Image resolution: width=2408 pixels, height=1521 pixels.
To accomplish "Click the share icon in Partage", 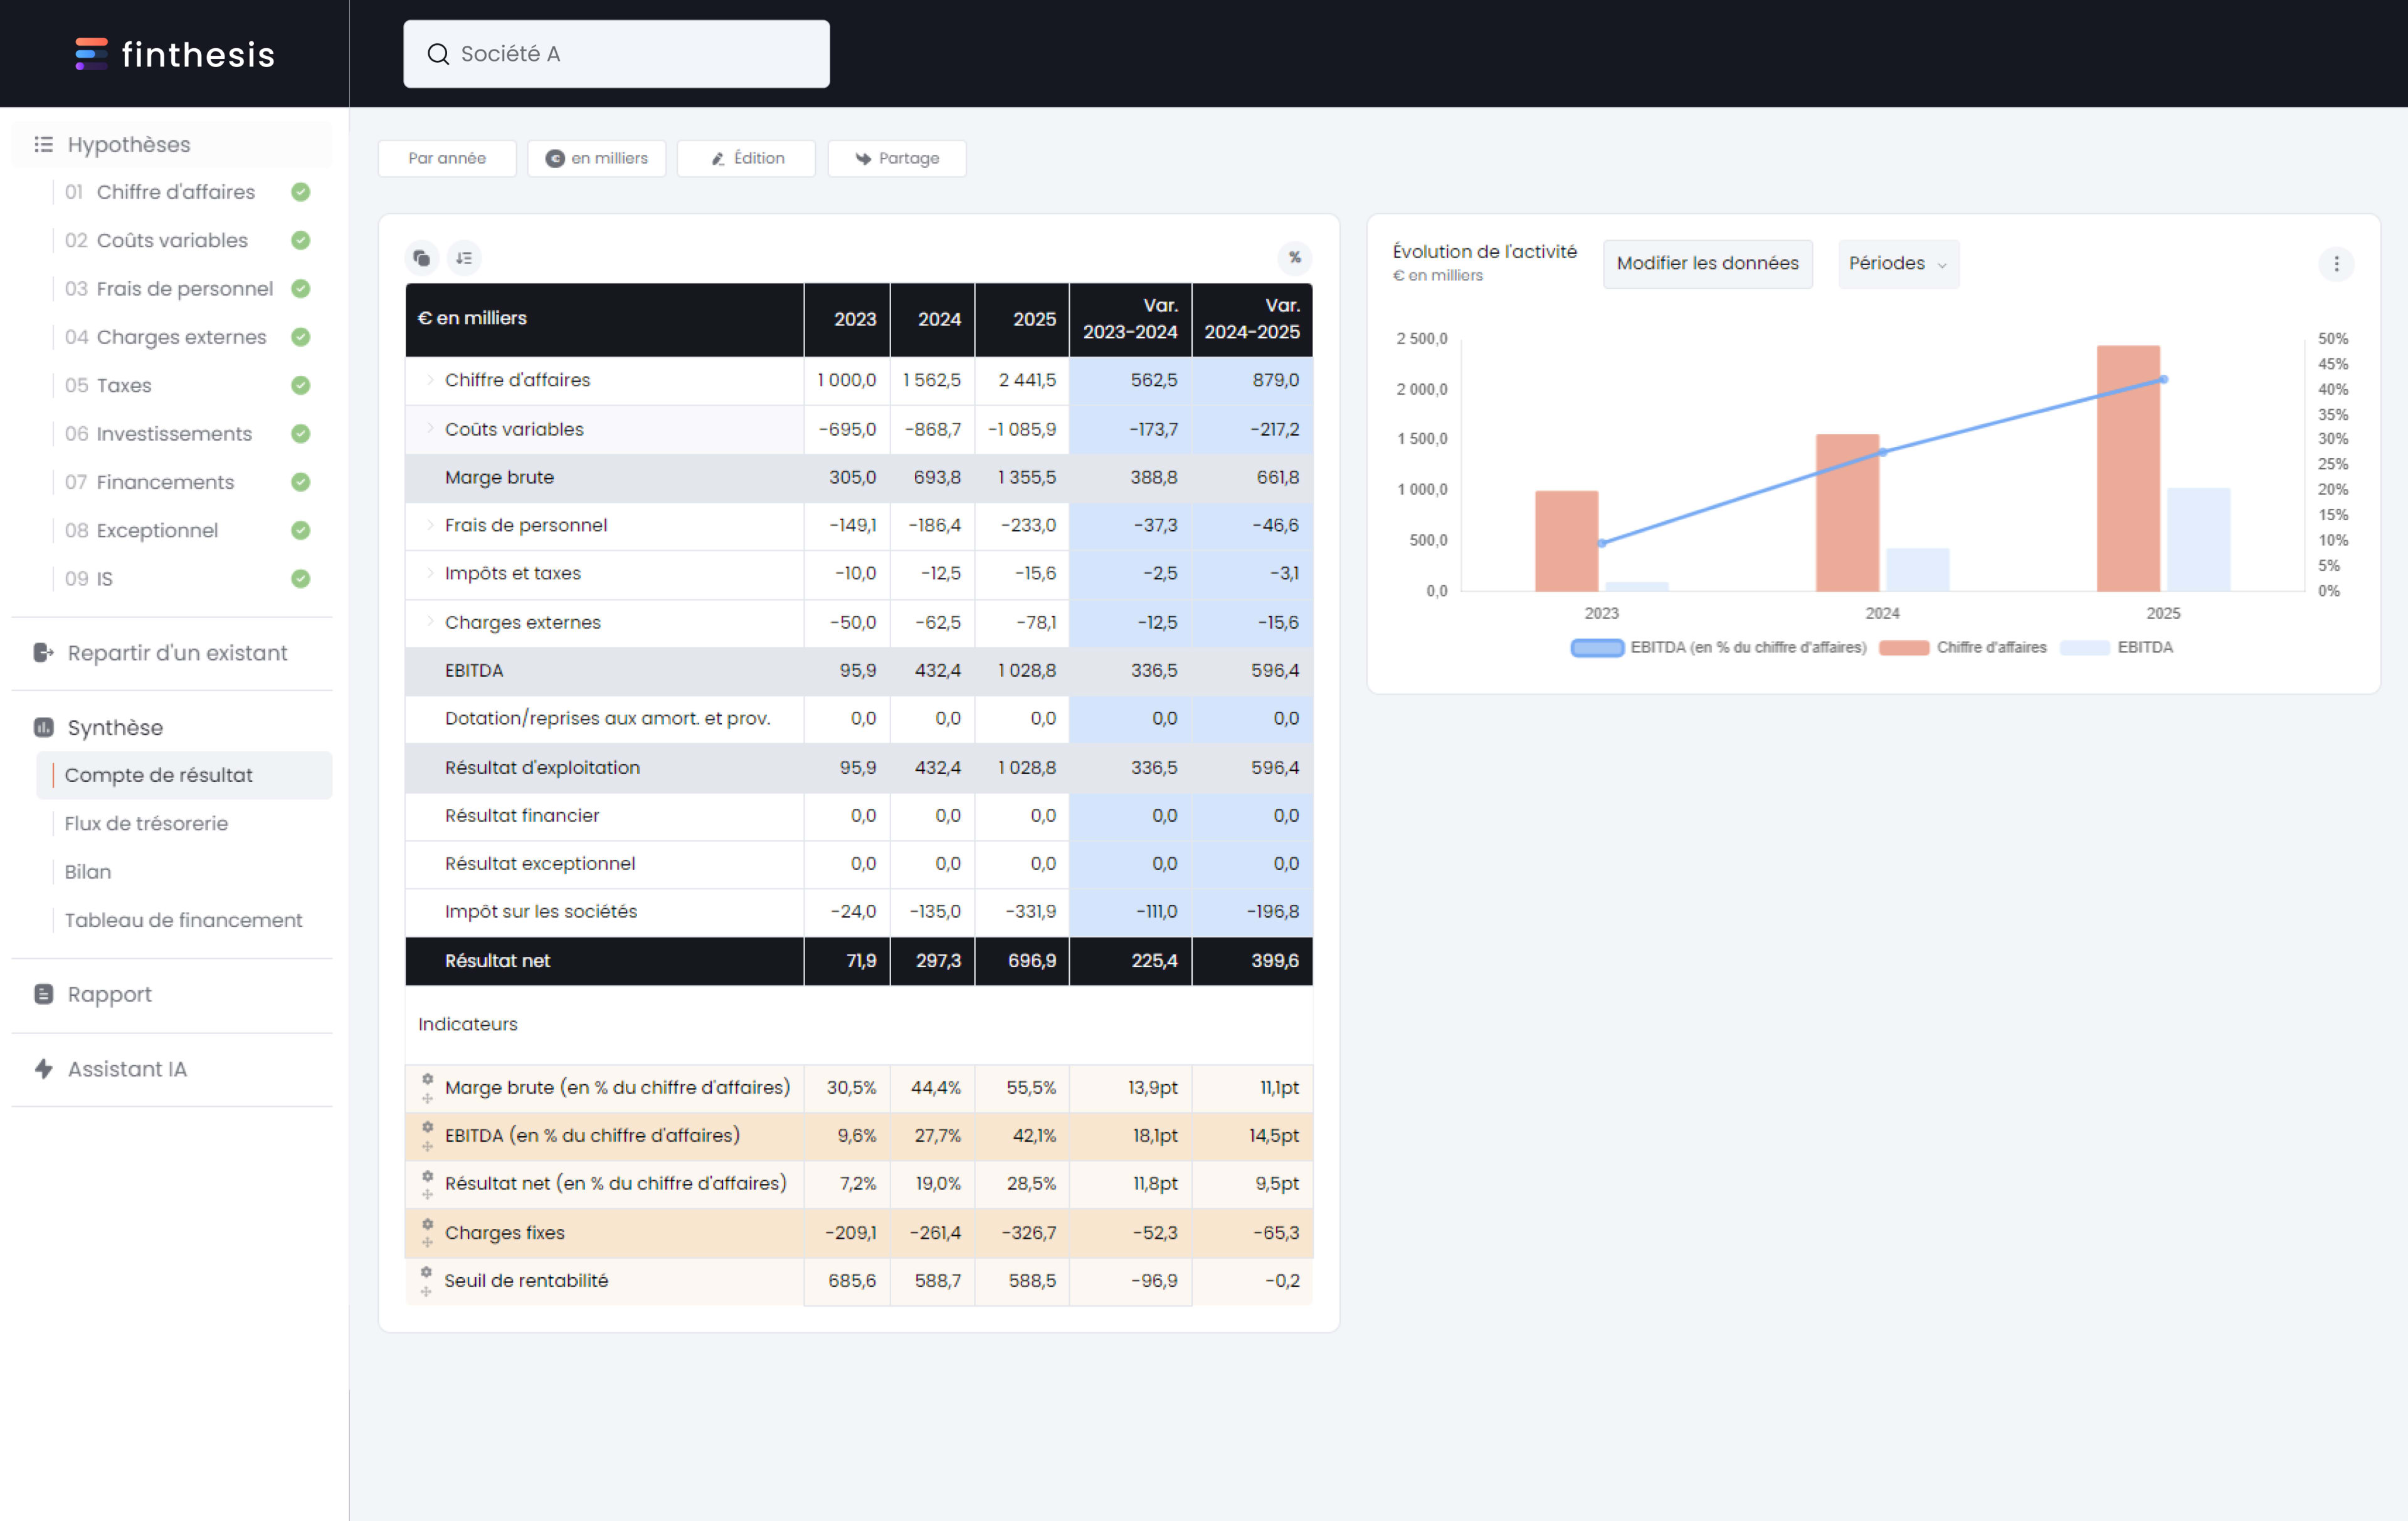I will tap(863, 158).
